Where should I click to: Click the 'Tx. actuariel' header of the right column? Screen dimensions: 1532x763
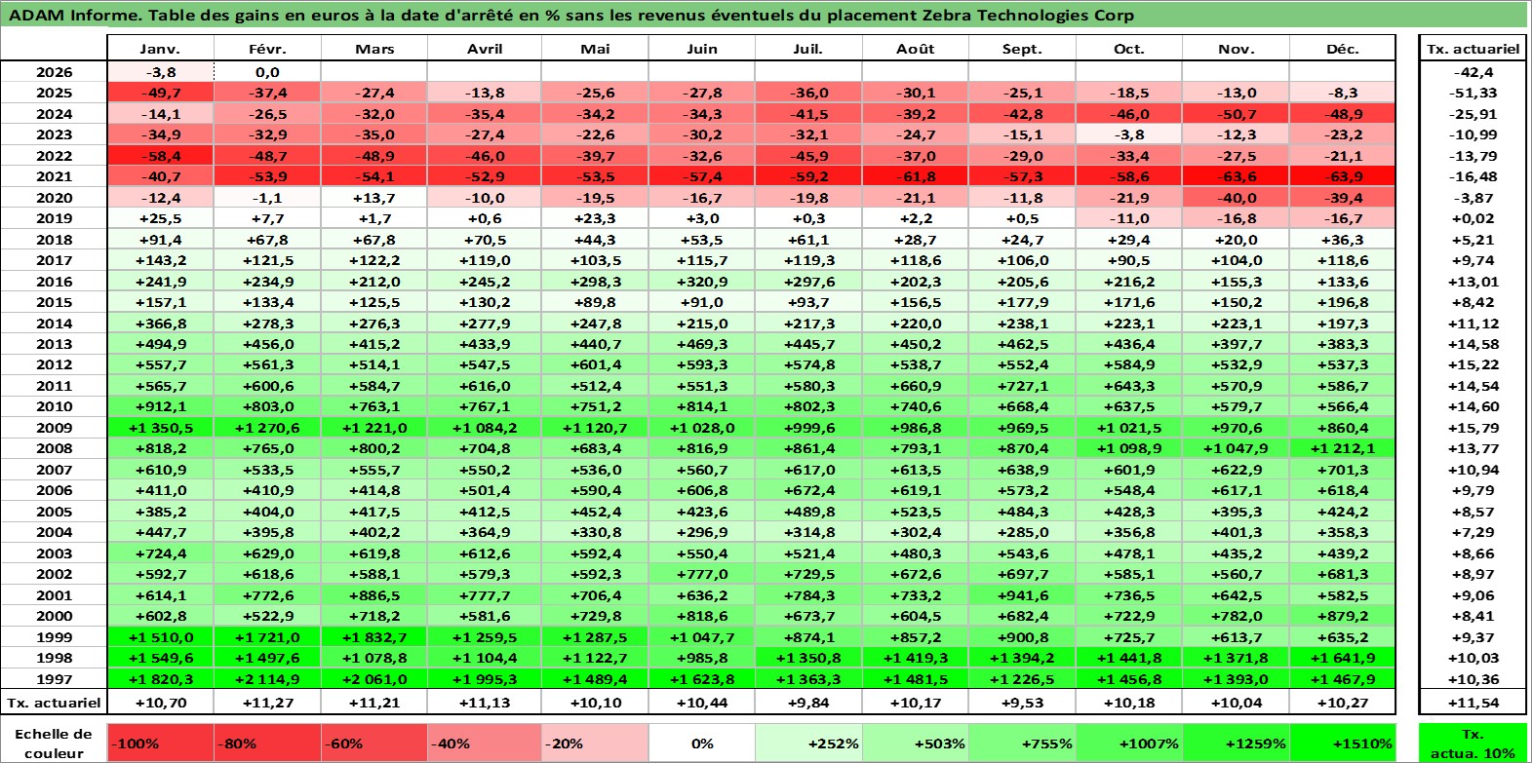[1473, 49]
